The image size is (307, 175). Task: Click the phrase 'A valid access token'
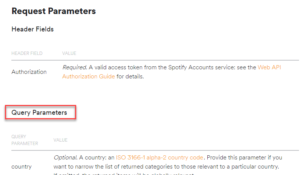pos(115,67)
